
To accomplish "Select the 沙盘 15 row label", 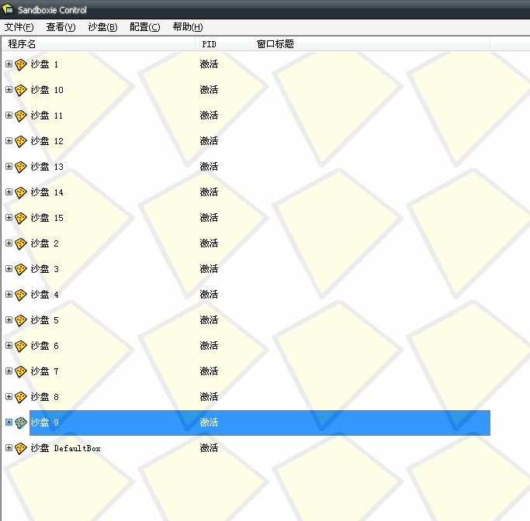I will 47,218.
